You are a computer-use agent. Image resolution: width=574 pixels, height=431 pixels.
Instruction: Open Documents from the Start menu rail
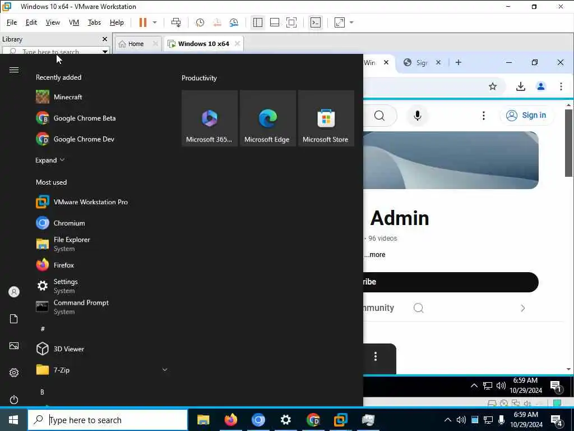[14, 319]
